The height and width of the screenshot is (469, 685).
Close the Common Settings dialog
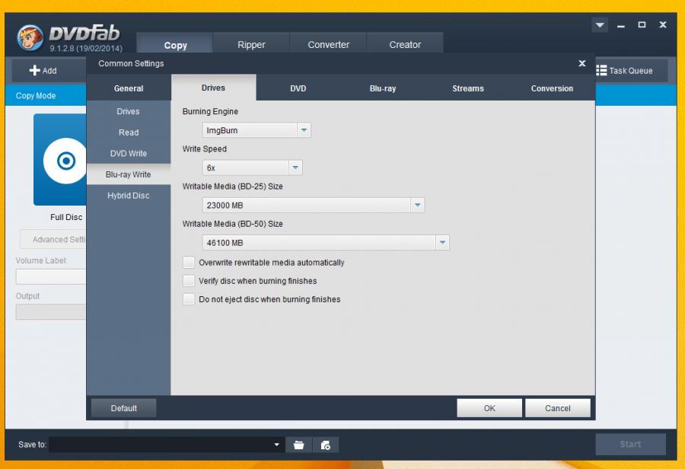point(582,64)
